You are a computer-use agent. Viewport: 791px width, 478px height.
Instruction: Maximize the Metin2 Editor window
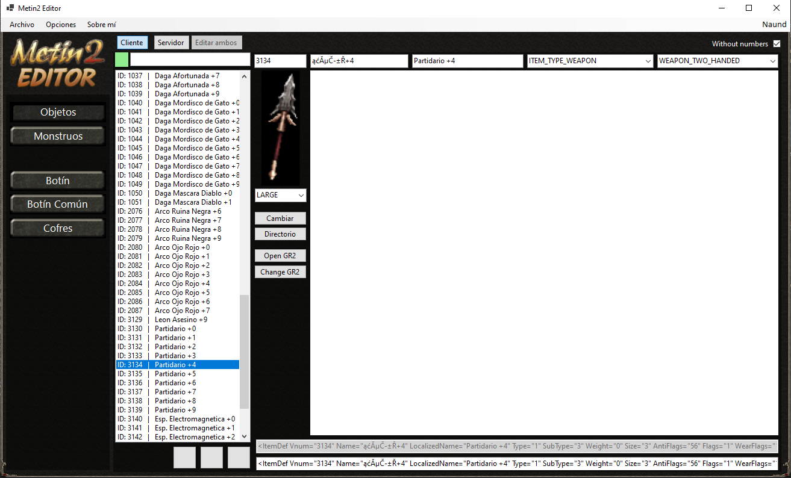click(x=749, y=8)
